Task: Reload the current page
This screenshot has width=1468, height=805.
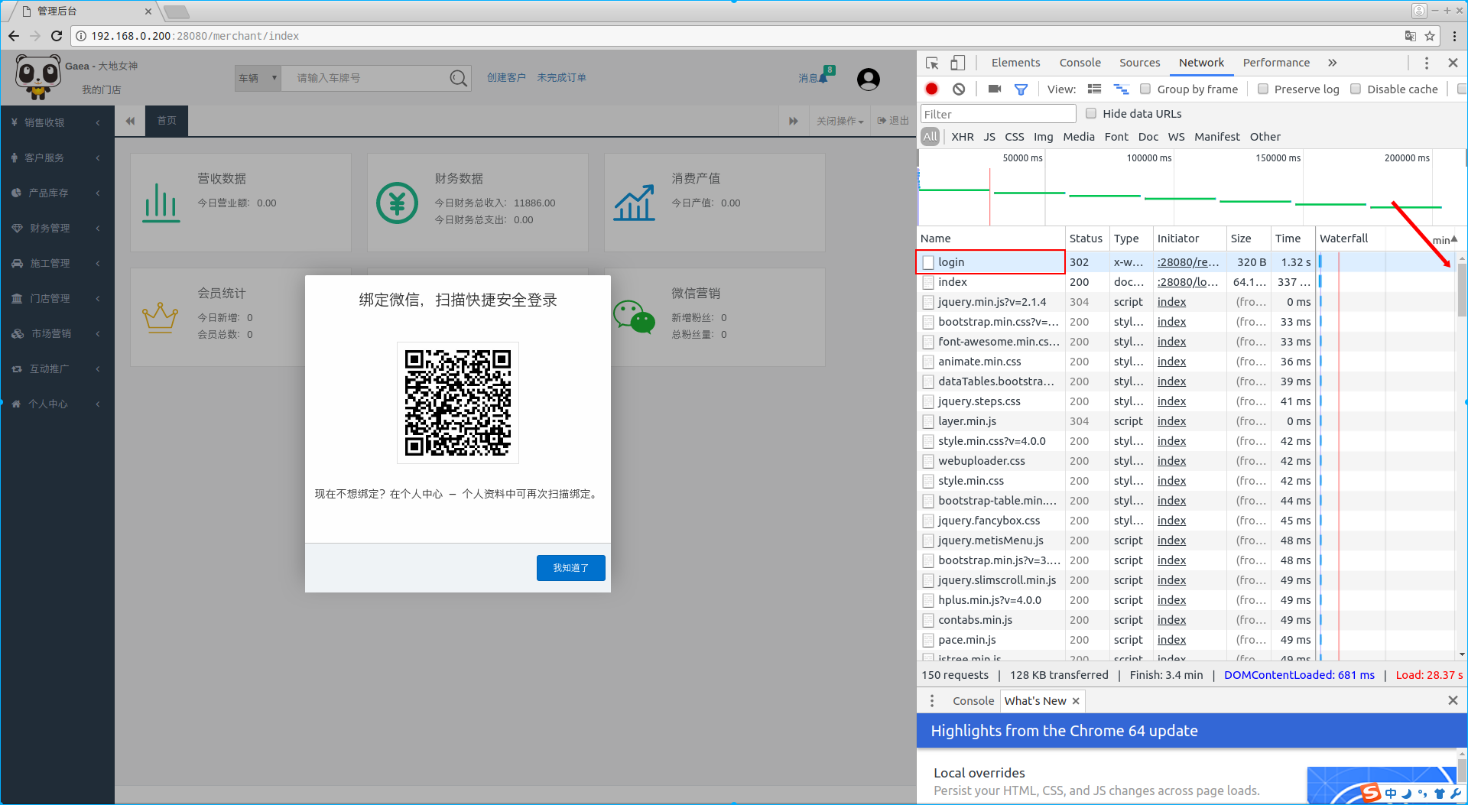Action: [x=57, y=36]
